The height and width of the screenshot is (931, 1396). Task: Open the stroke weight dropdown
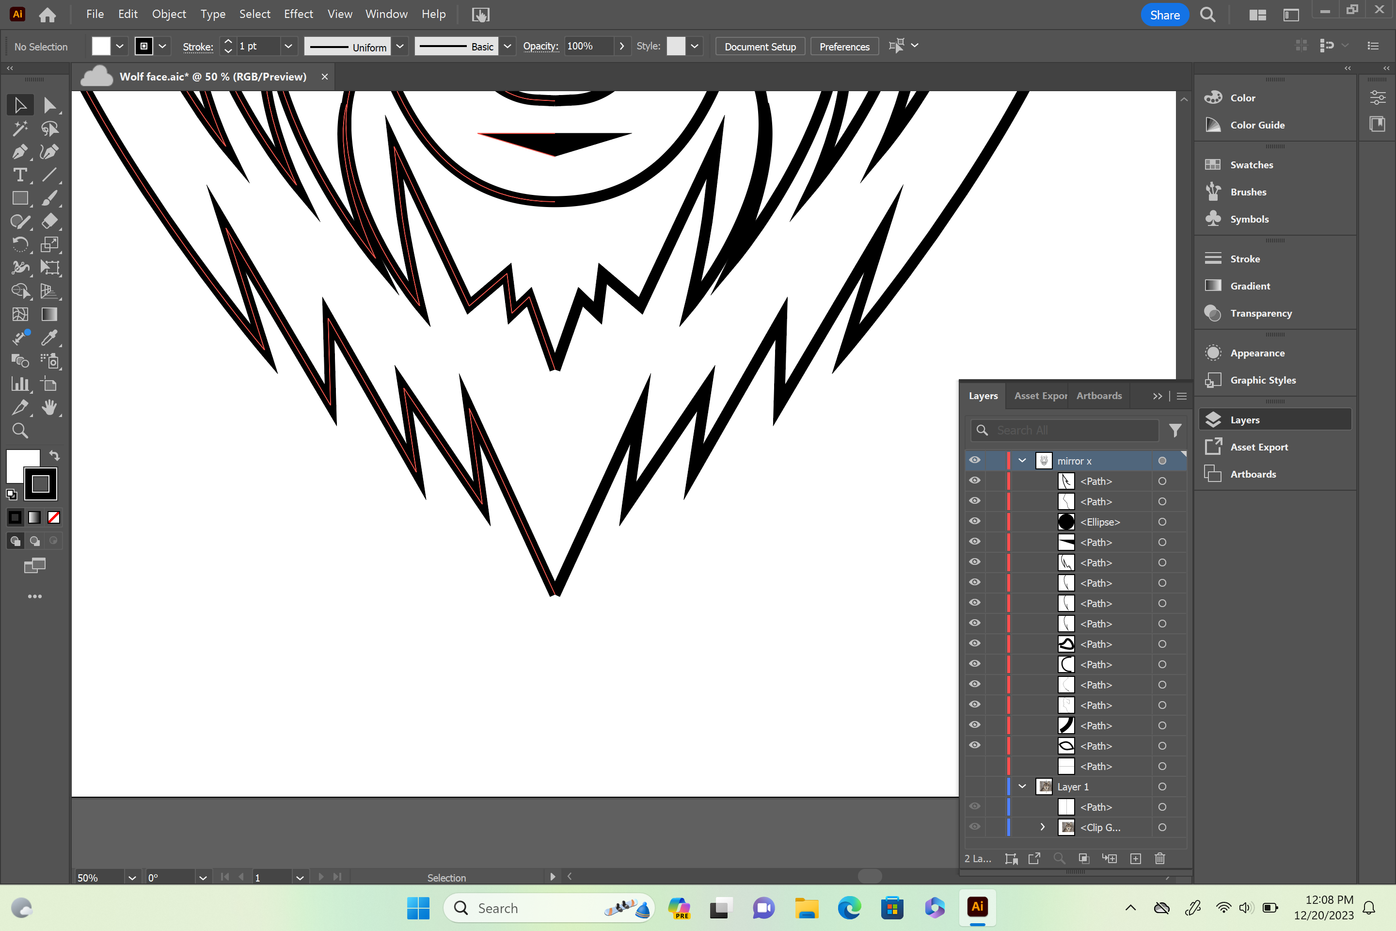click(x=288, y=47)
